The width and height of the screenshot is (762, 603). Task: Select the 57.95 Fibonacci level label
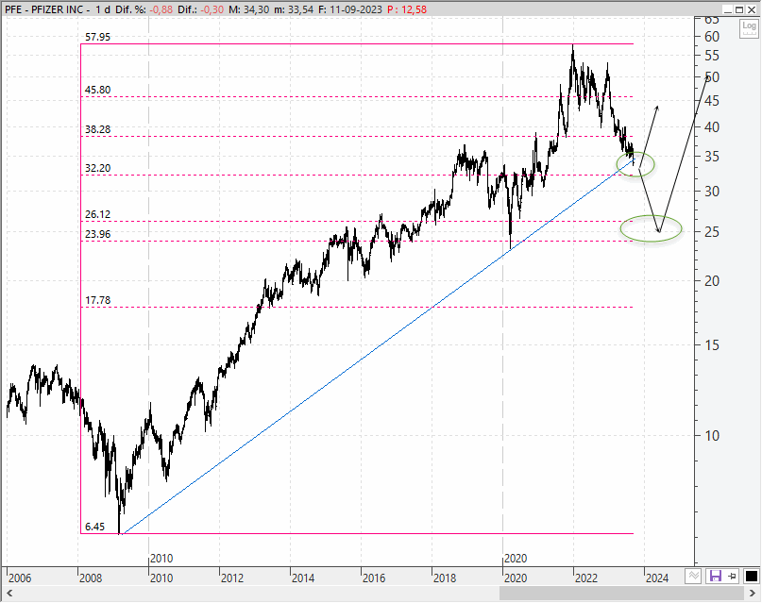click(97, 37)
